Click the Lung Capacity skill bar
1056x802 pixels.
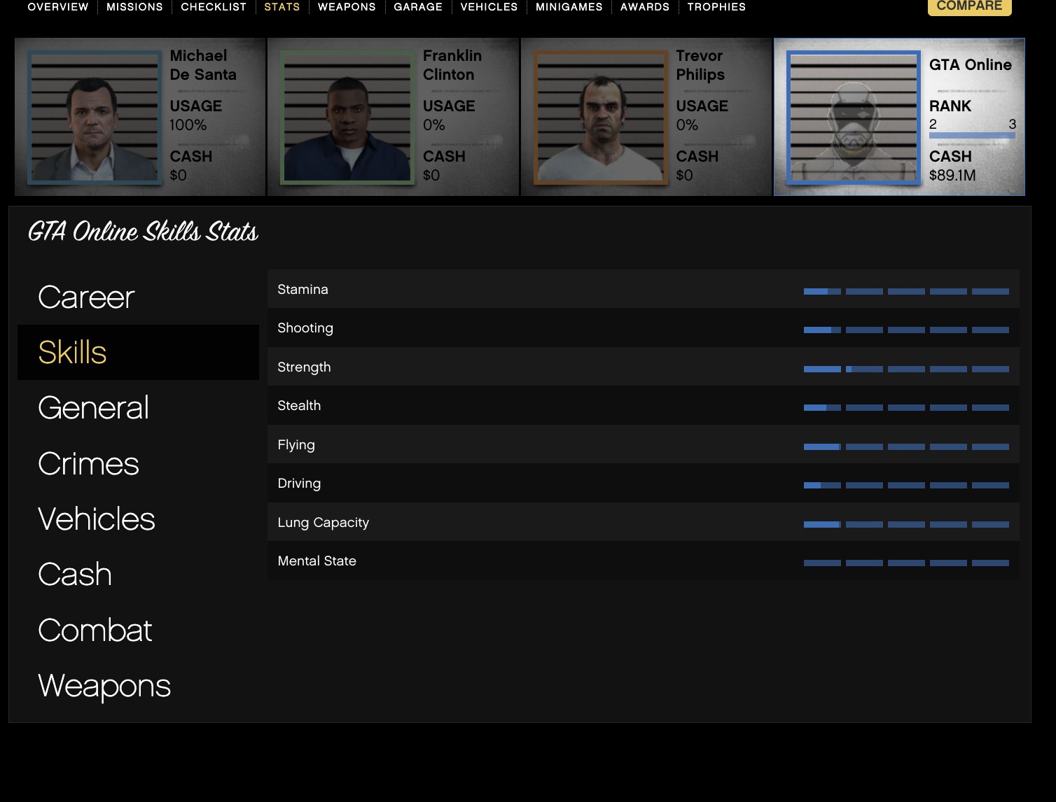906,524
